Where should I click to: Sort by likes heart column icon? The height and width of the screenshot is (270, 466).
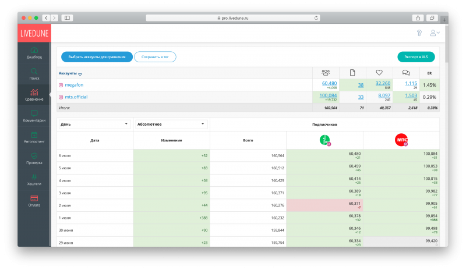379,73
